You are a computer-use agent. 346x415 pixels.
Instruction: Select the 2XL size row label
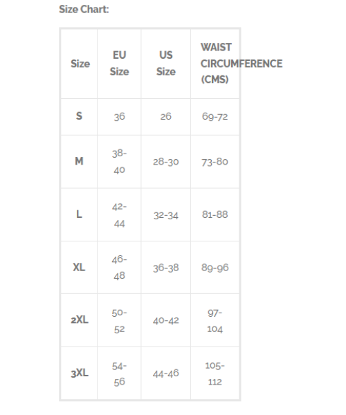[x=80, y=320]
